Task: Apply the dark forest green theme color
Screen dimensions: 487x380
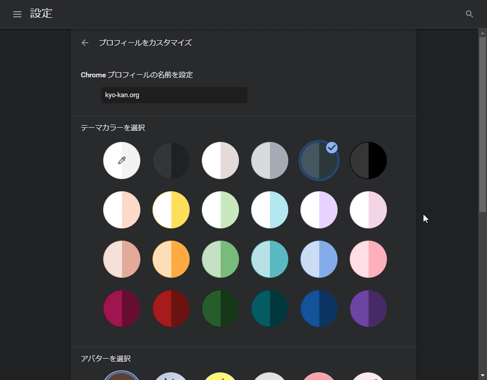Action: [221, 309]
